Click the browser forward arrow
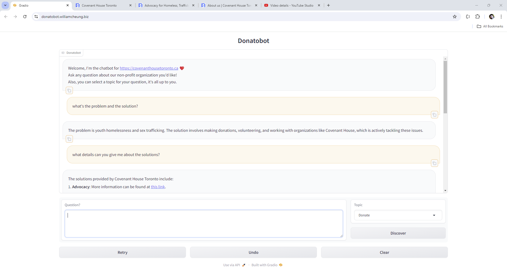Screen dimensions: 507x272 15,17
